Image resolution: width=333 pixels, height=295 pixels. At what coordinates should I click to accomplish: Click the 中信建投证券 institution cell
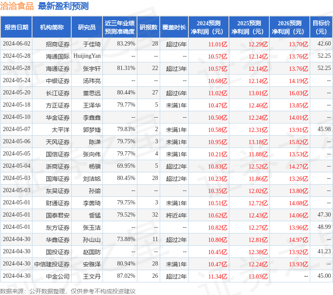tap(52, 264)
